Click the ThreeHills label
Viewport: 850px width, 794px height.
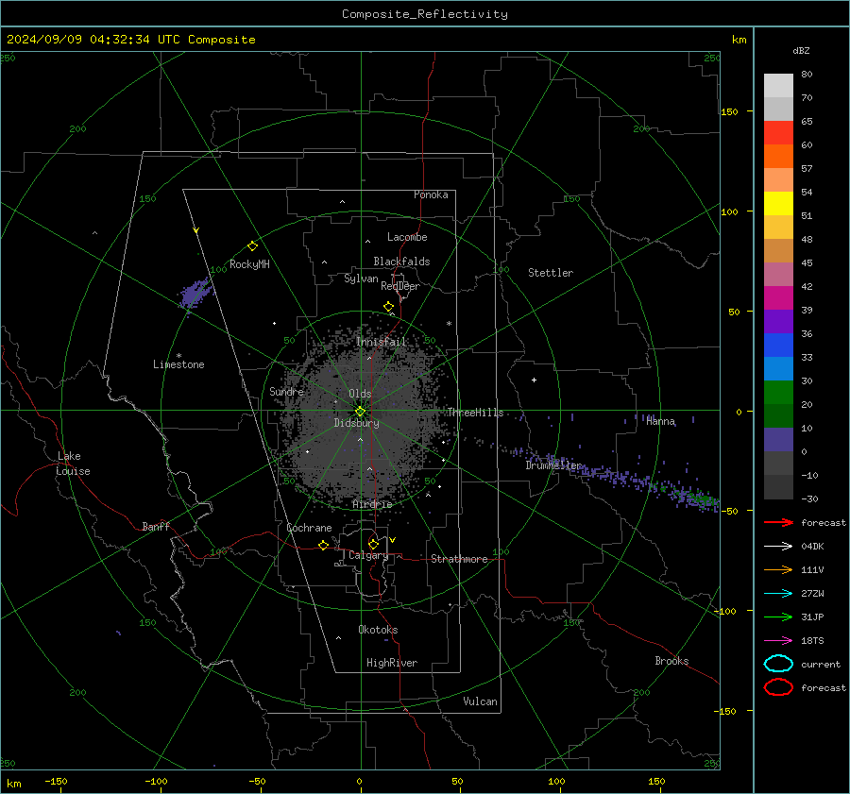pyautogui.click(x=475, y=413)
